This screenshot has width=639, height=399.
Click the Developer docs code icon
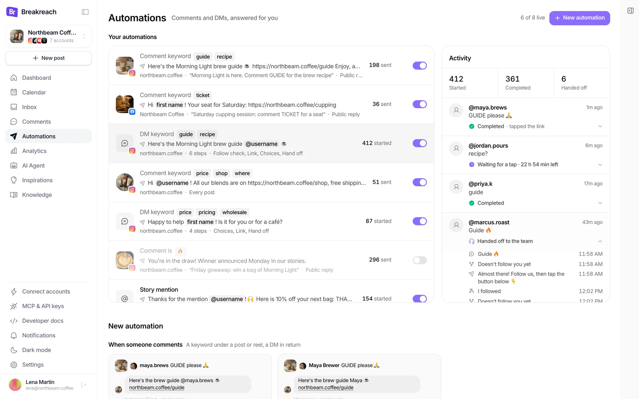point(14,321)
